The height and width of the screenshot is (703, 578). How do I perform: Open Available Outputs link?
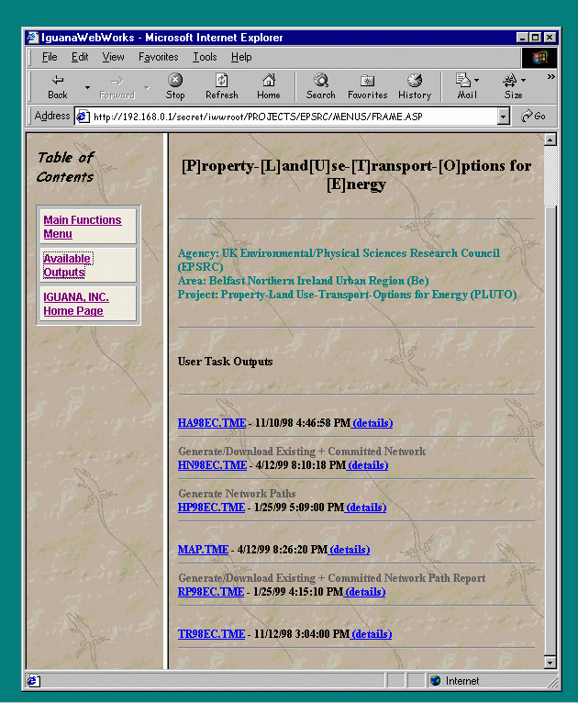(67, 265)
